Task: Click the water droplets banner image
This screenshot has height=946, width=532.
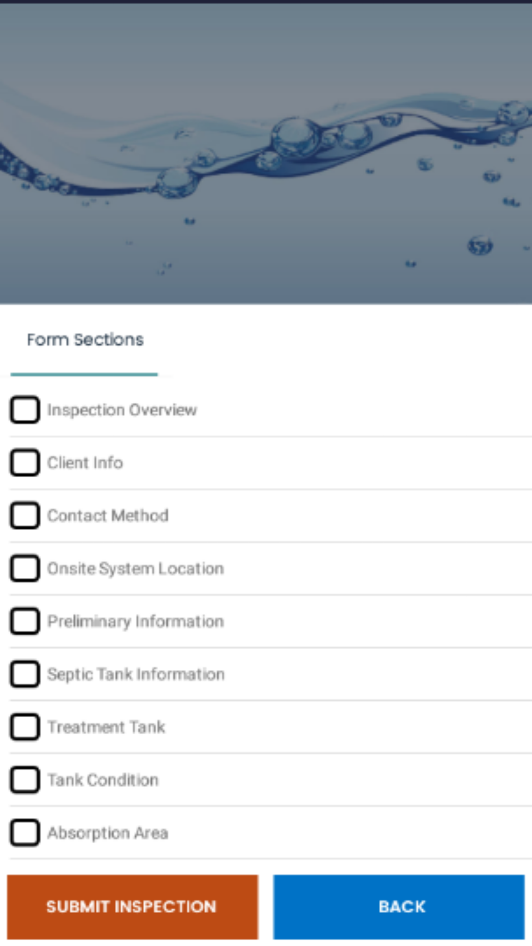Action: (x=266, y=154)
